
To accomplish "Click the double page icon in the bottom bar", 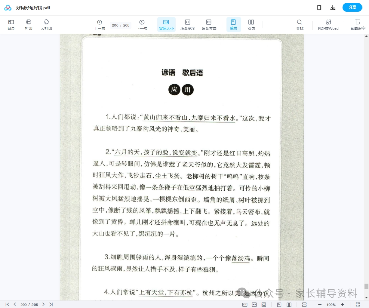I will coord(289,305).
